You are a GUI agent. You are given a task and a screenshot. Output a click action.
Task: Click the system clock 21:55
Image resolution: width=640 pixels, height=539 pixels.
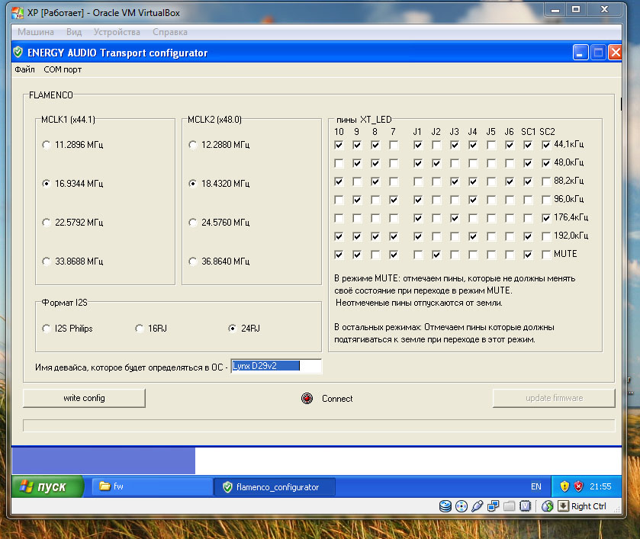point(600,486)
